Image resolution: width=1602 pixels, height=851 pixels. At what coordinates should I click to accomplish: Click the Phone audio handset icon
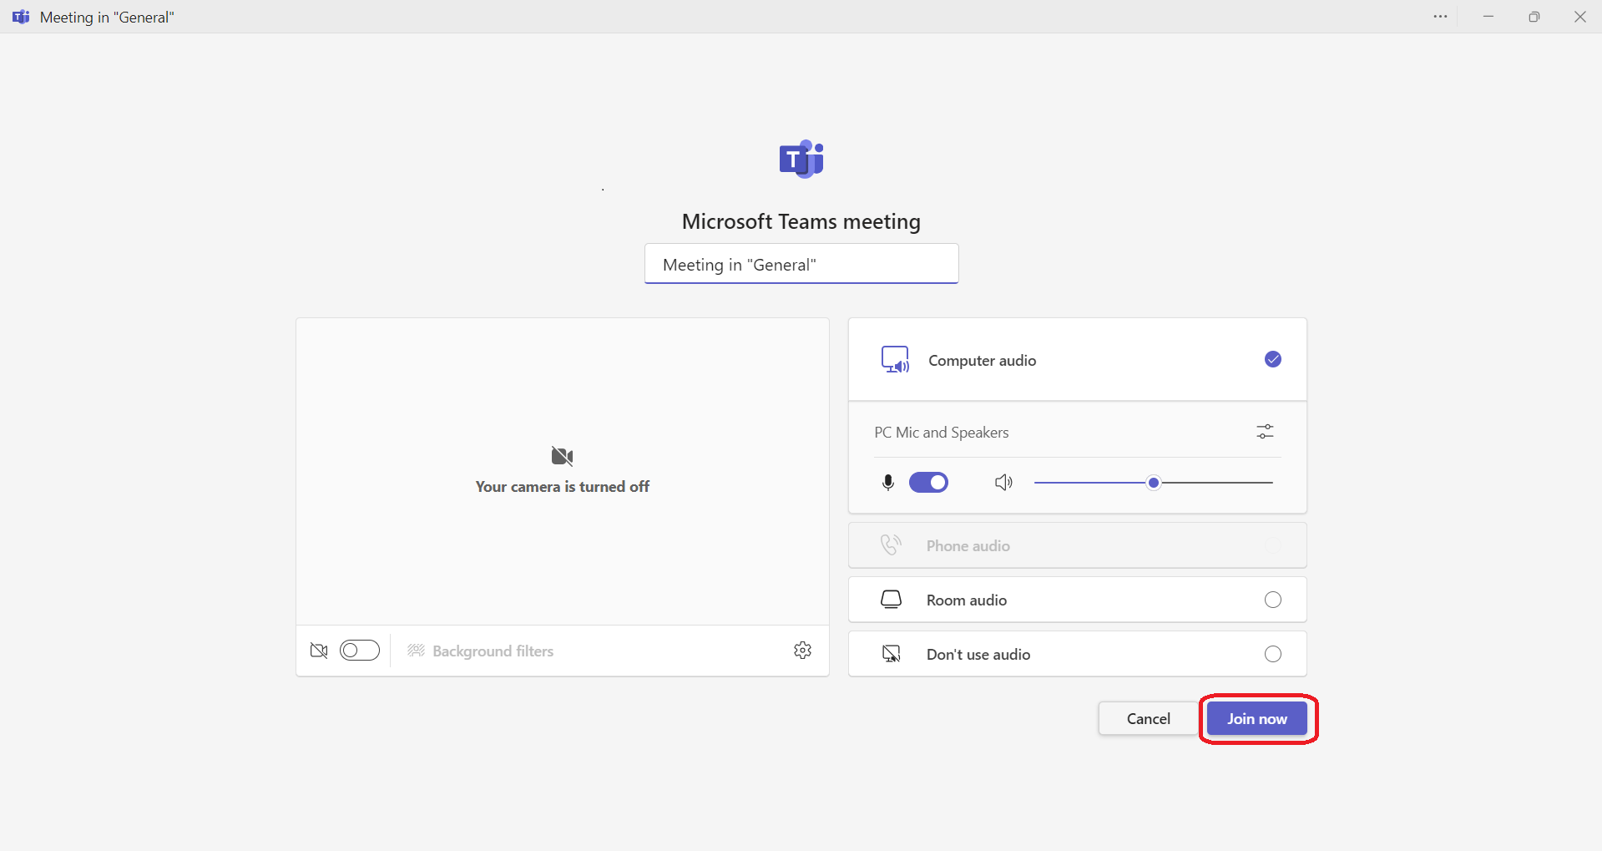(891, 545)
